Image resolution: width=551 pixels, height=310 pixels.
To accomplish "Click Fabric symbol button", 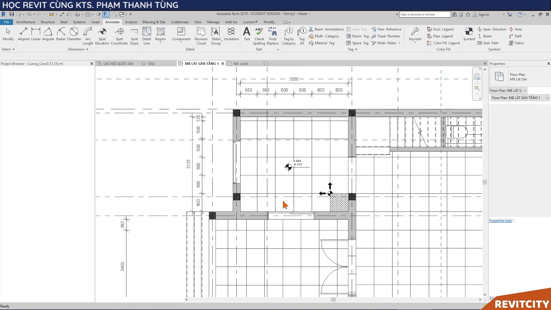I will pyautogui.click(x=516, y=43).
